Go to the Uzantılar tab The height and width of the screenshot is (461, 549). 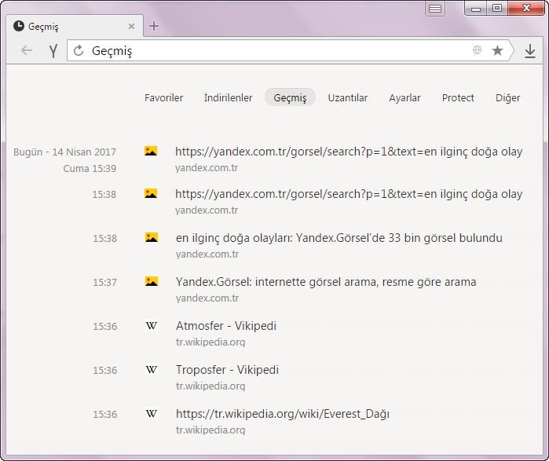coord(348,97)
